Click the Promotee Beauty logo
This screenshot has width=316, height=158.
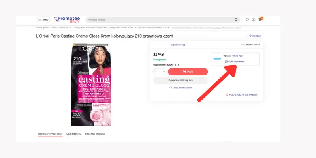coord(67,19)
